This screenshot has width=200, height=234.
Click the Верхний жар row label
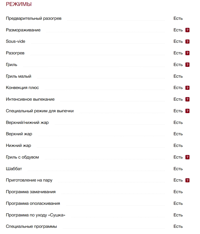click(19, 134)
